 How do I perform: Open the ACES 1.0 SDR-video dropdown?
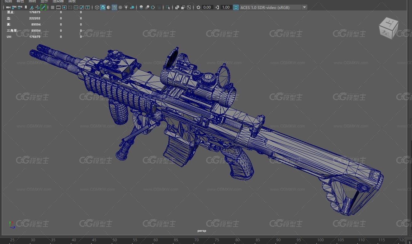click(273, 7)
